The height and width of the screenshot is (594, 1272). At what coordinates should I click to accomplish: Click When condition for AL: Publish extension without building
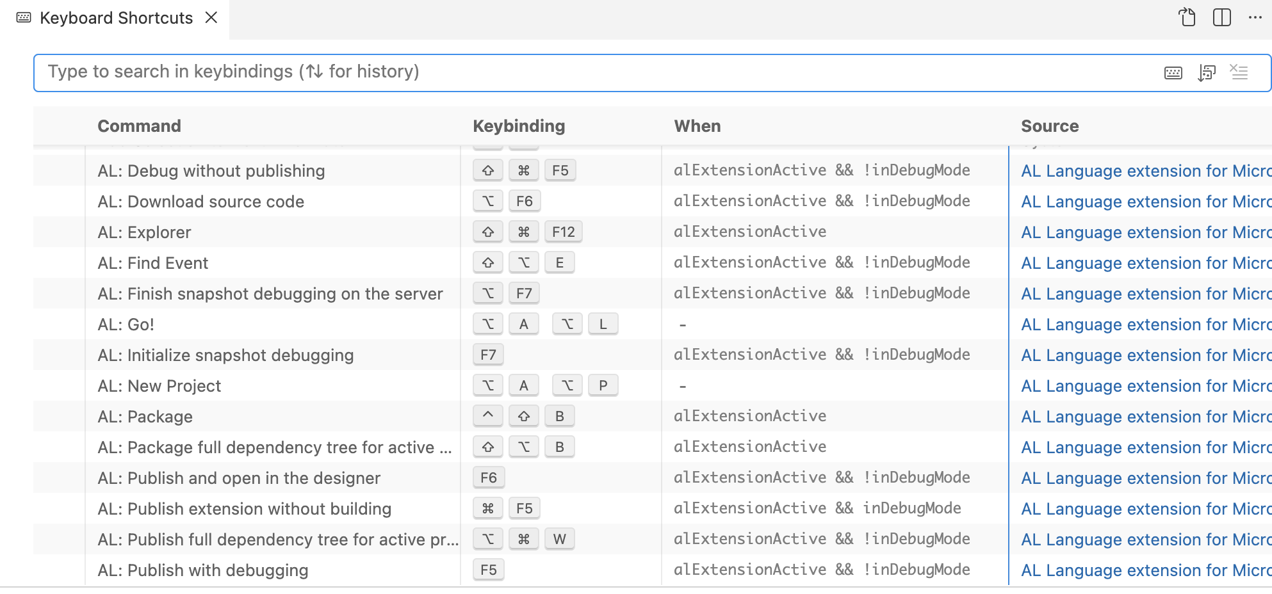coord(817,508)
